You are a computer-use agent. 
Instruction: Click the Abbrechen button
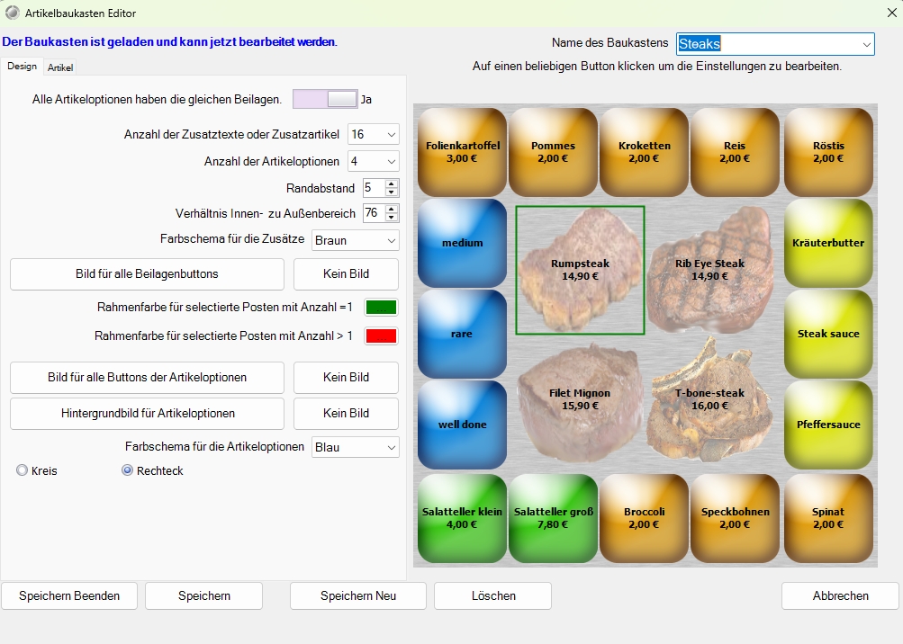(840, 595)
